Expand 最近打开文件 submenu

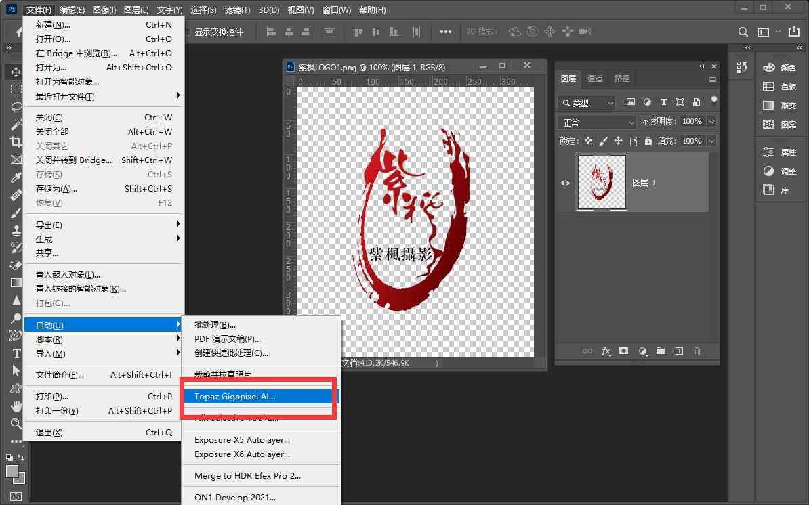tap(104, 96)
